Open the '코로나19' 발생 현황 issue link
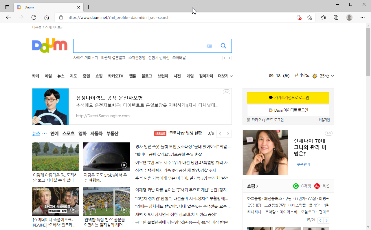371x230 pixels. coord(185,133)
